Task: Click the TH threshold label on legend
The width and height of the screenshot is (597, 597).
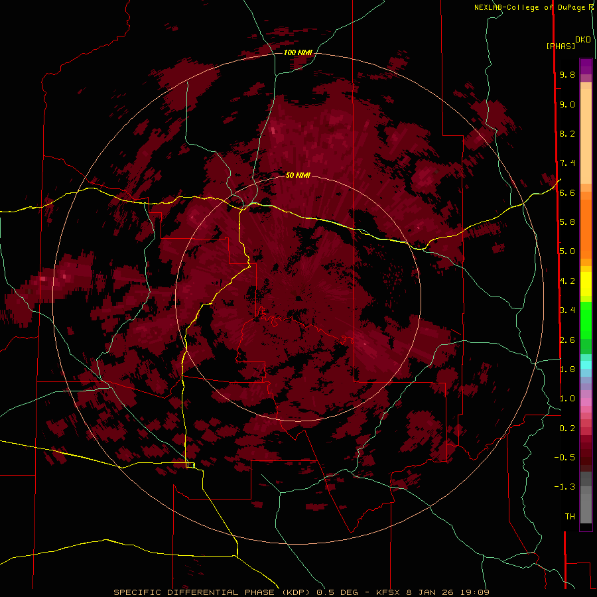Action: coord(570,517)
